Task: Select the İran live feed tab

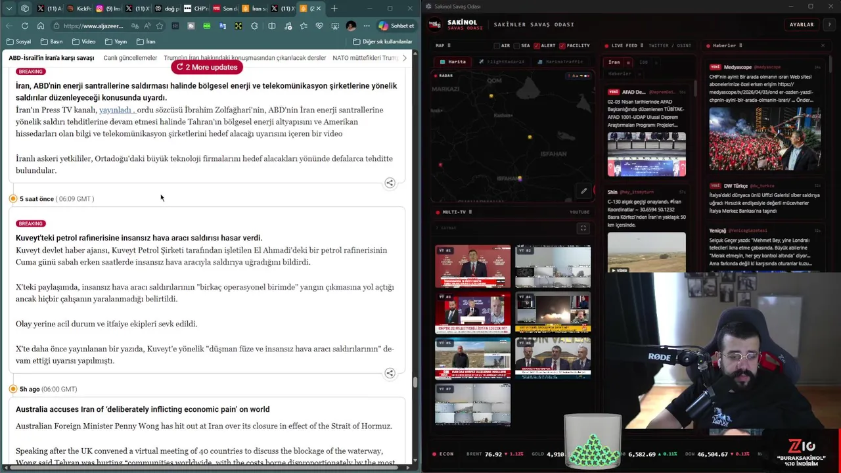Action: (614, 62)
